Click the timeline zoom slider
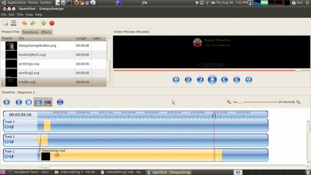Image resolution: width=311 pixels, height=175 pixels. click(255, 102)
